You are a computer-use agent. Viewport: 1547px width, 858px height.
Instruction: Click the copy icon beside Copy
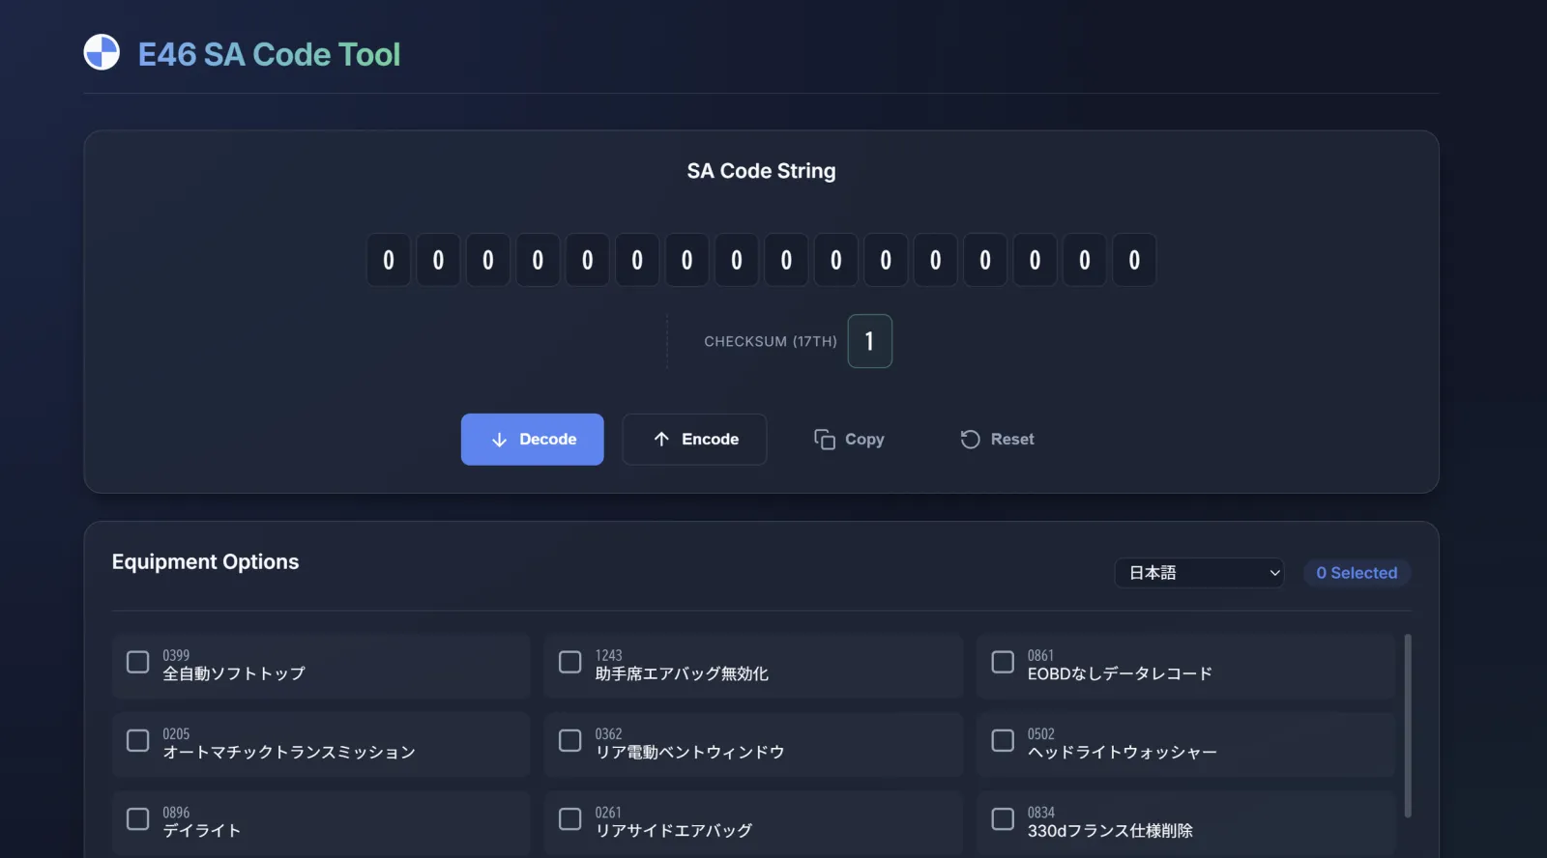coord(824,440)
